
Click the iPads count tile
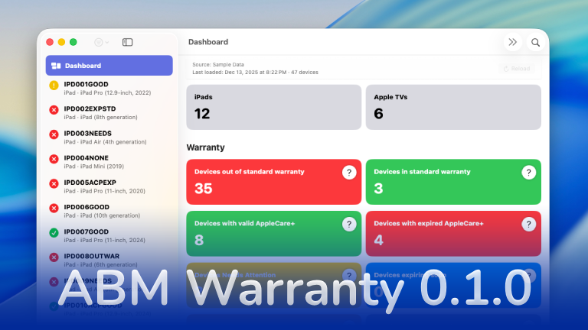coord(273,107)
